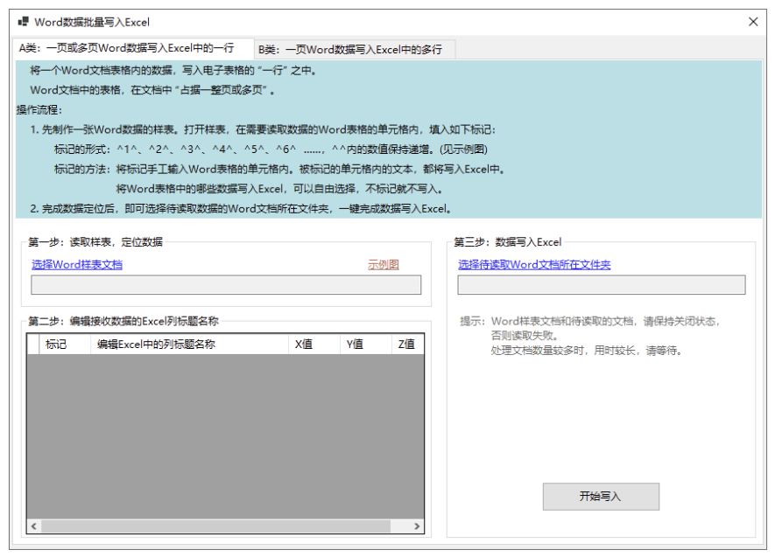Click the Y值 column header

[x=356, y=344]
